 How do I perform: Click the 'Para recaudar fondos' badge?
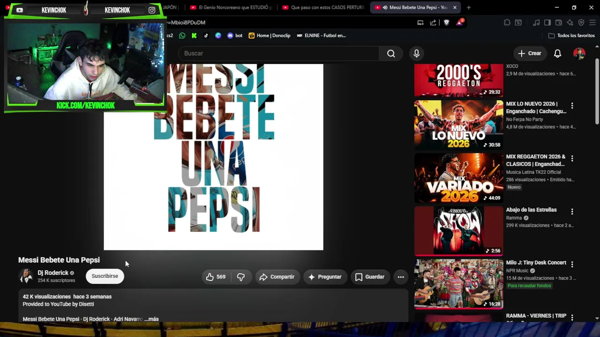[529, 286]
